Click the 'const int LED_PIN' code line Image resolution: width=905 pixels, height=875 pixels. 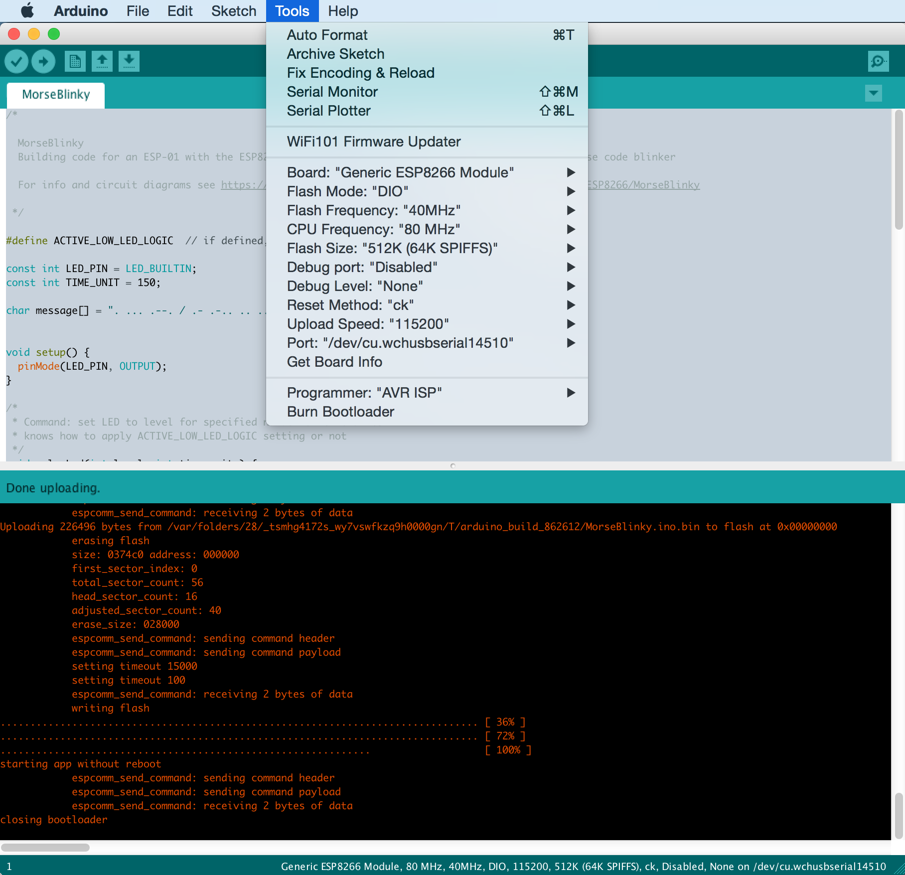(x=101, y=269)
